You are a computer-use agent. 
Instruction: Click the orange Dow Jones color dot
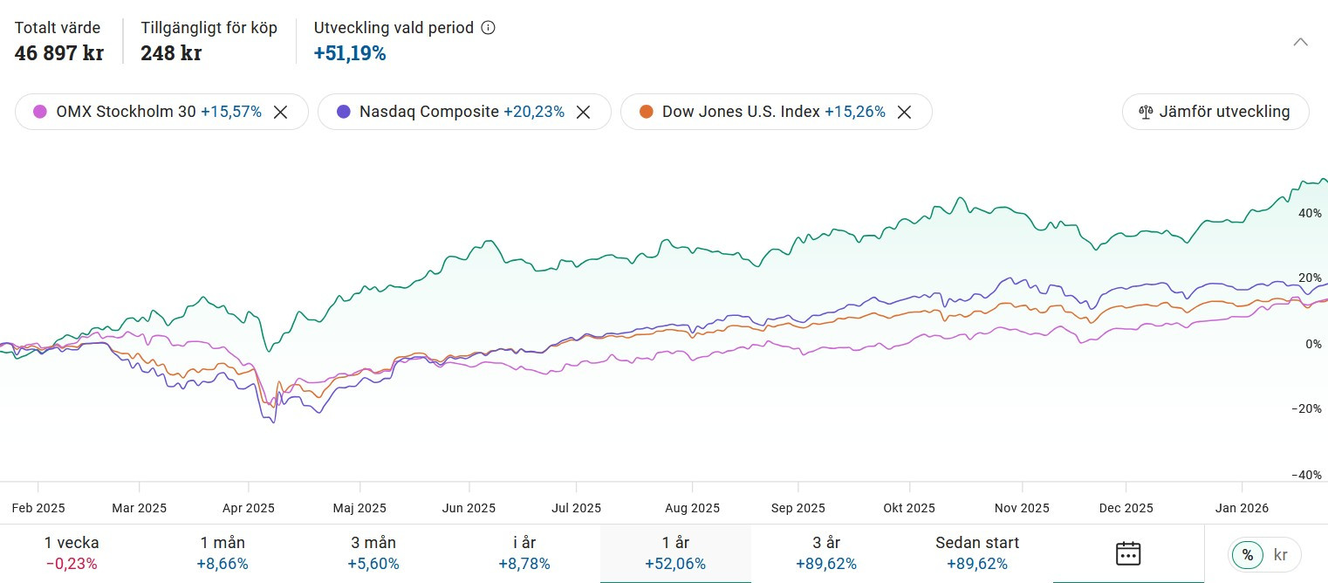tap(646, 112)
